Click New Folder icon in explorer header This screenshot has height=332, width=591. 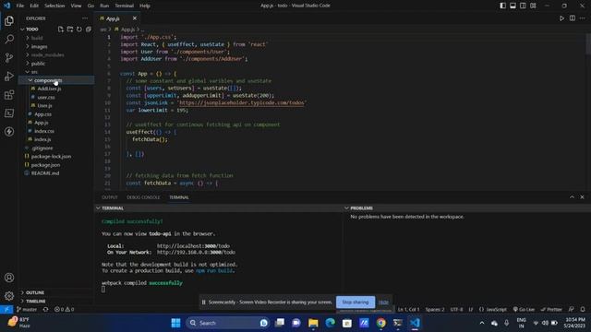(x=70, y=29)
